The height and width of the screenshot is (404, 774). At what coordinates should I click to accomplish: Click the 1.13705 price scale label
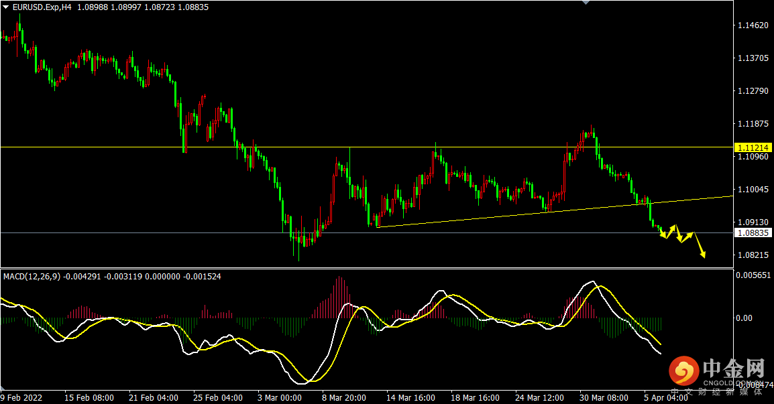(753, 58)
